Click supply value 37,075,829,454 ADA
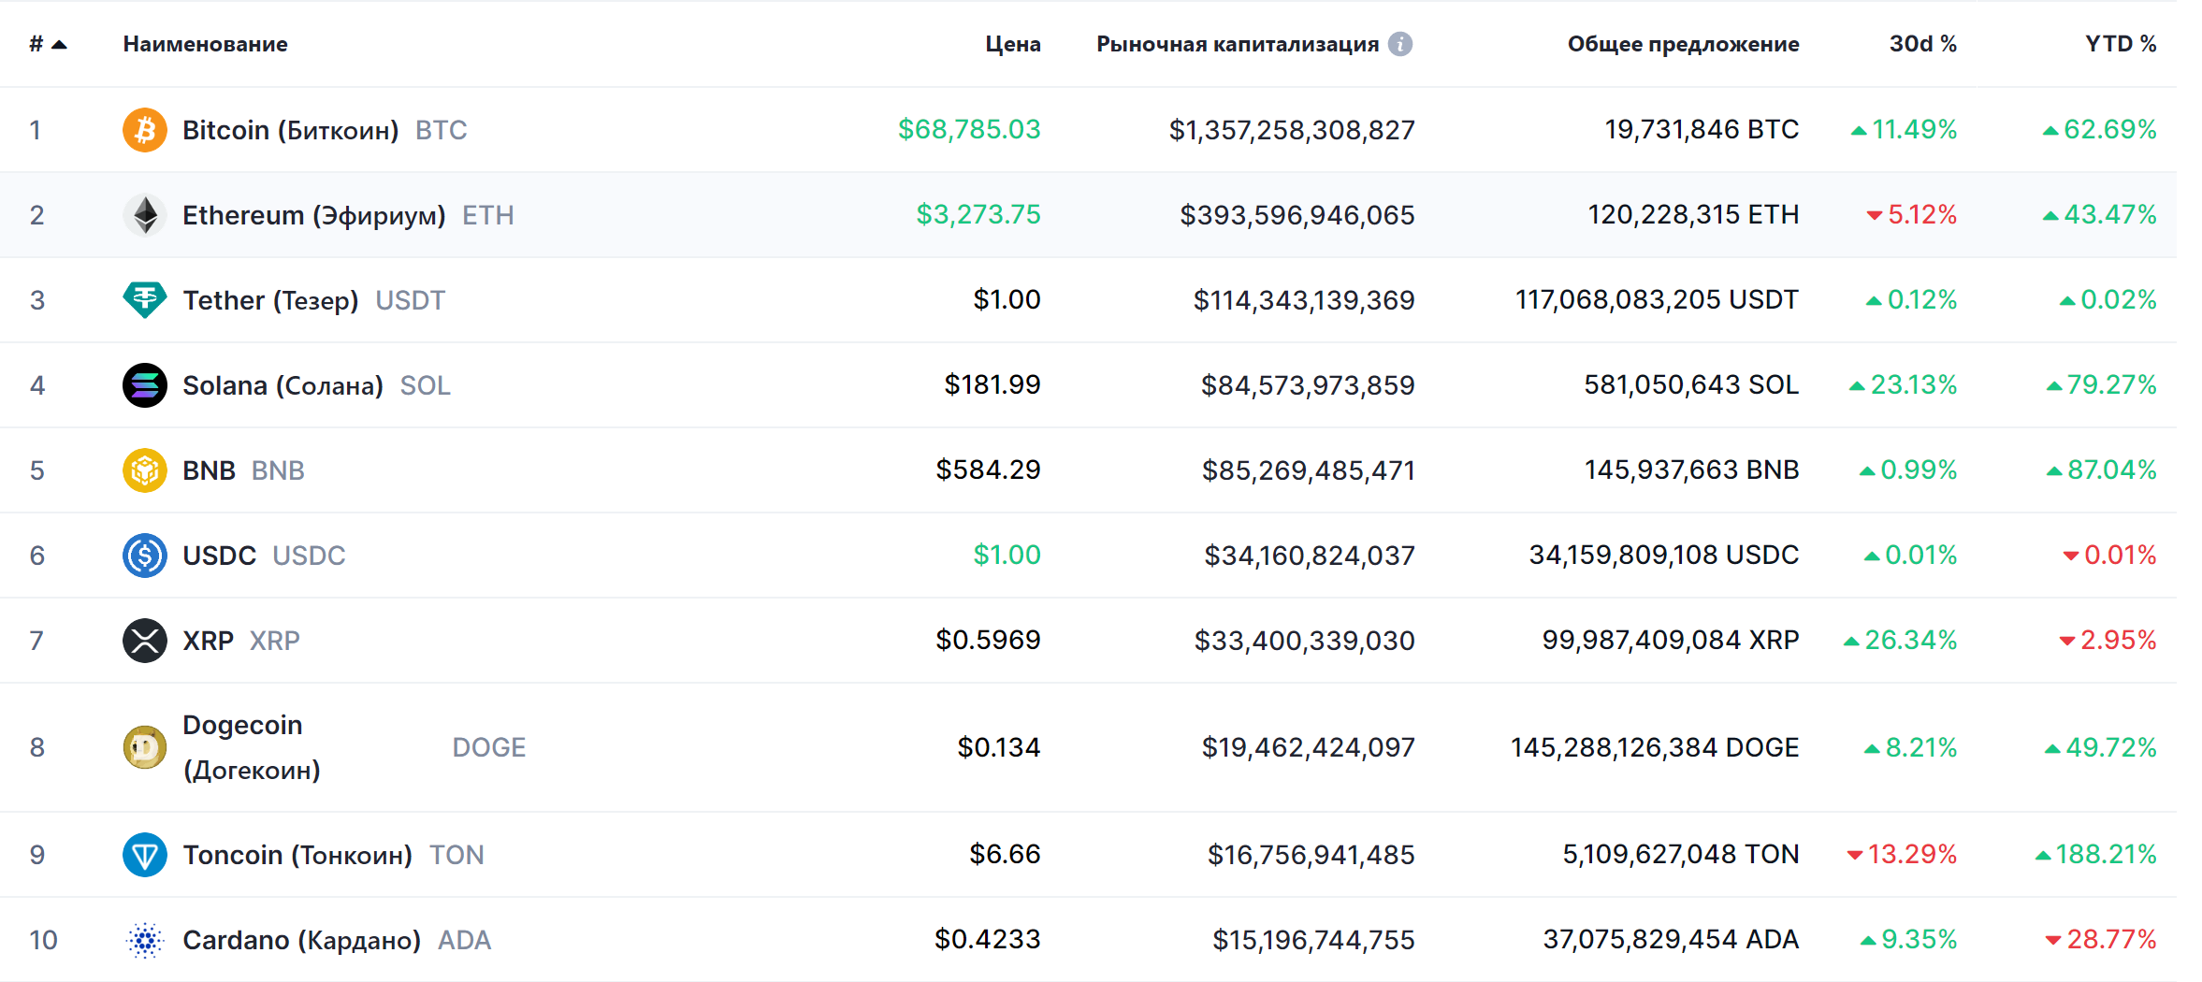 coord(1672,939)
